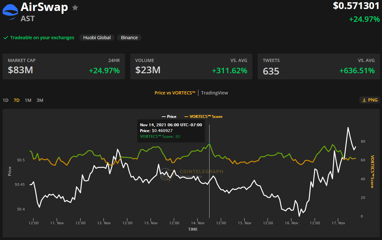The width and height of the screenshot is (382, 240).
Task: Open the Binance exchange tag
Action: point(129,38)
